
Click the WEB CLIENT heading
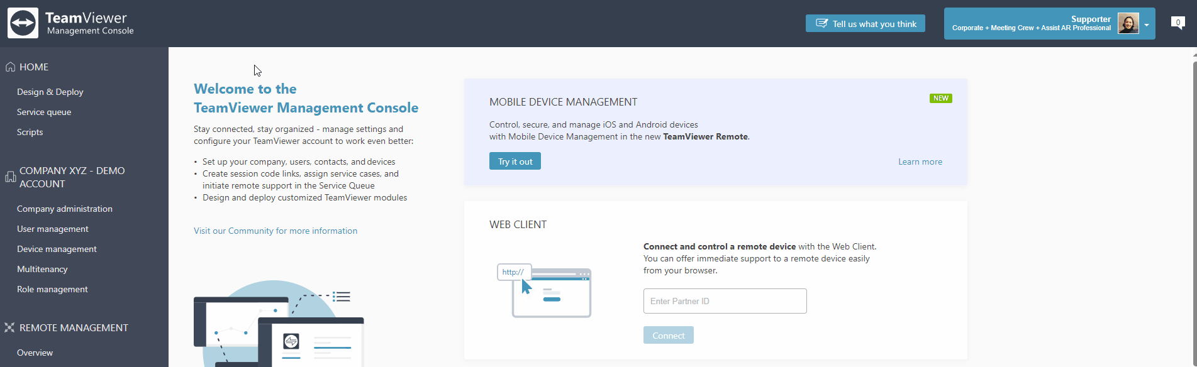click(518, 224)
